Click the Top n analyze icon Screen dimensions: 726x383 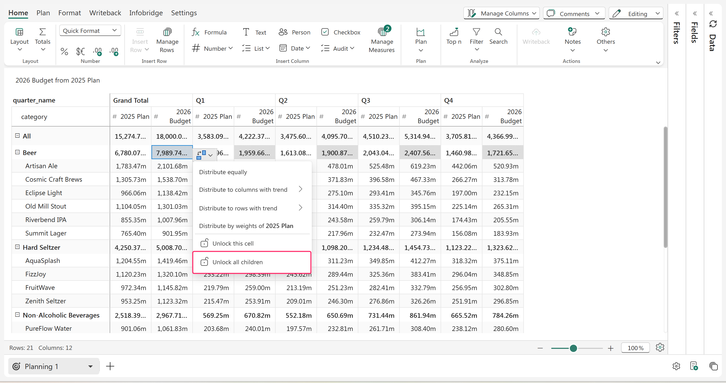click(x=453, y=32)
